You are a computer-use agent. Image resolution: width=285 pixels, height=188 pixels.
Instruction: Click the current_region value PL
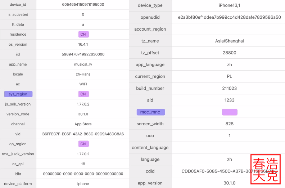click(x=229, y=76)
